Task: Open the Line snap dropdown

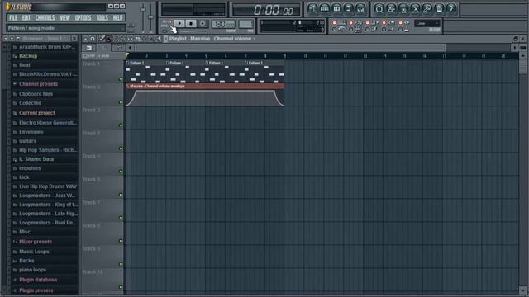Action: [427, 23]
